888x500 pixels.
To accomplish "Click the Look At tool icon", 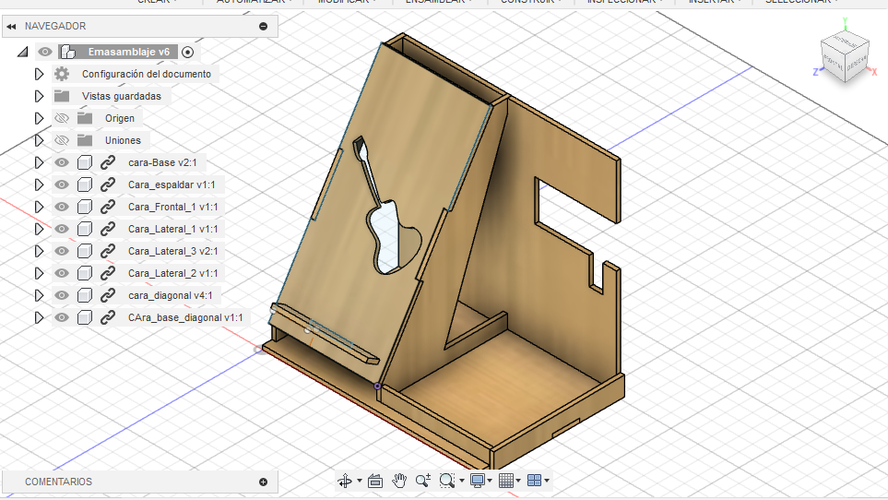I will coord(375,481).
